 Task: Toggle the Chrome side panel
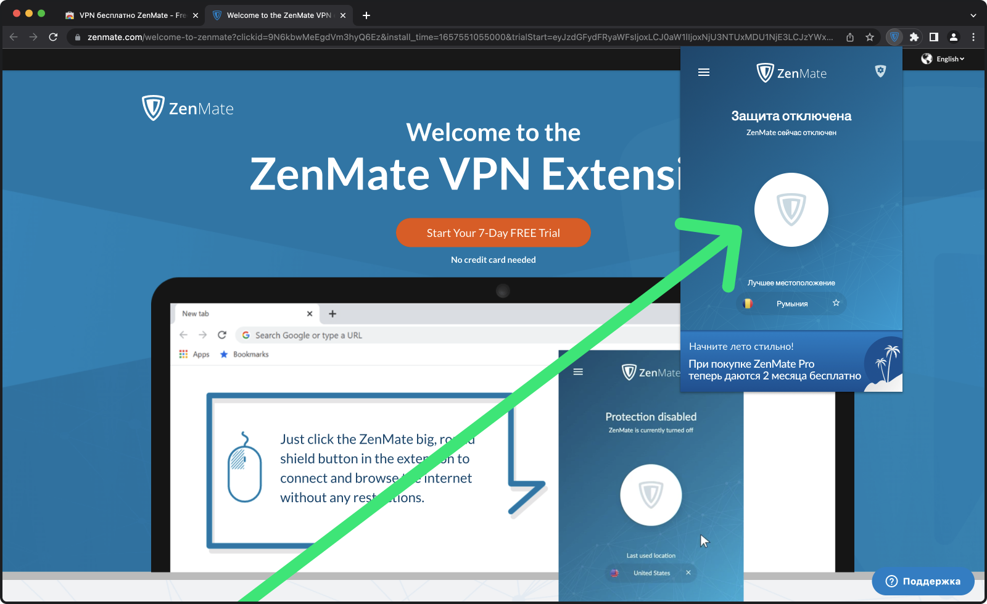point(934,37)
